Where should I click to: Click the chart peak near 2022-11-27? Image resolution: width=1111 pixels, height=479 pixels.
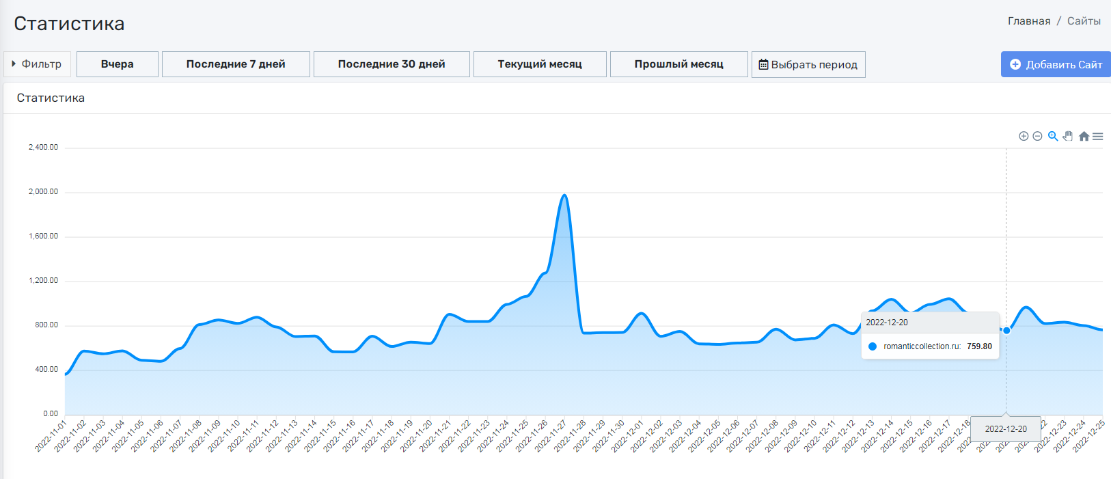coord(564,195)
